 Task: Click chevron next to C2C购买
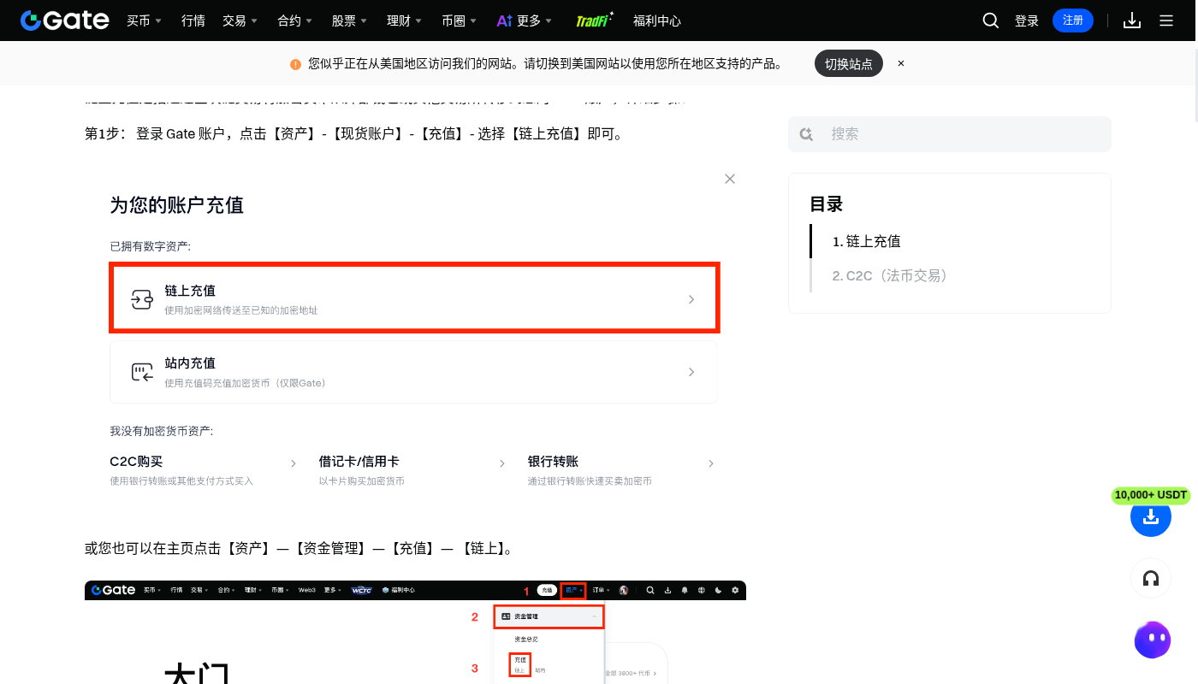click(x=293, y=463)
